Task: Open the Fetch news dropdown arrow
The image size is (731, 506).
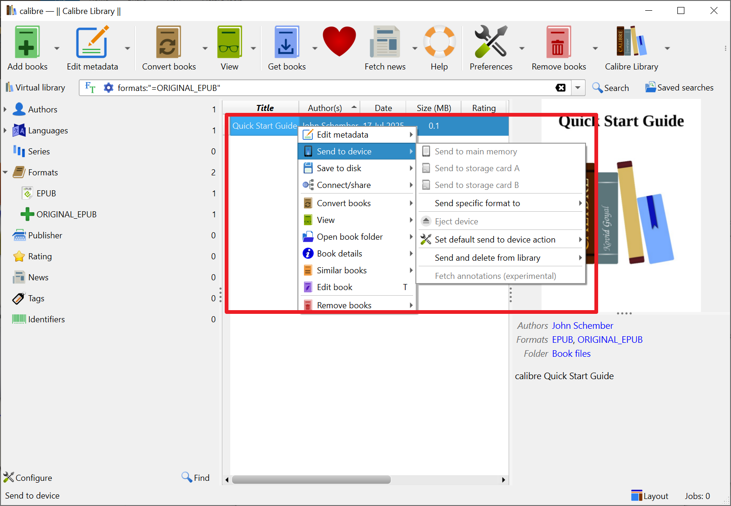Action: 414,48
